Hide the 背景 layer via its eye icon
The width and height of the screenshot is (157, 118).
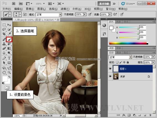tap(110, 76)
